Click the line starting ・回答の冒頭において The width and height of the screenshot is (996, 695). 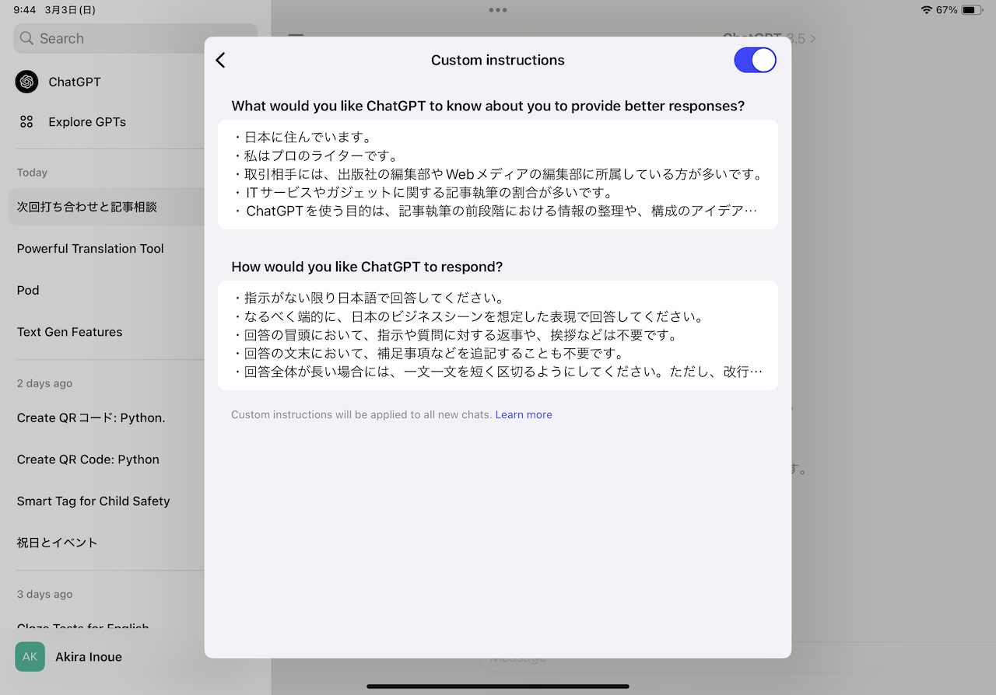pyautogui.click(x=455, y=335)
